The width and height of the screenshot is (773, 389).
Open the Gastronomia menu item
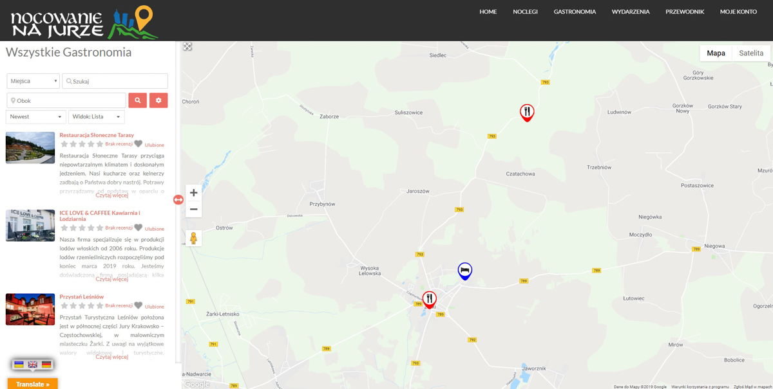tap(575, 12)
